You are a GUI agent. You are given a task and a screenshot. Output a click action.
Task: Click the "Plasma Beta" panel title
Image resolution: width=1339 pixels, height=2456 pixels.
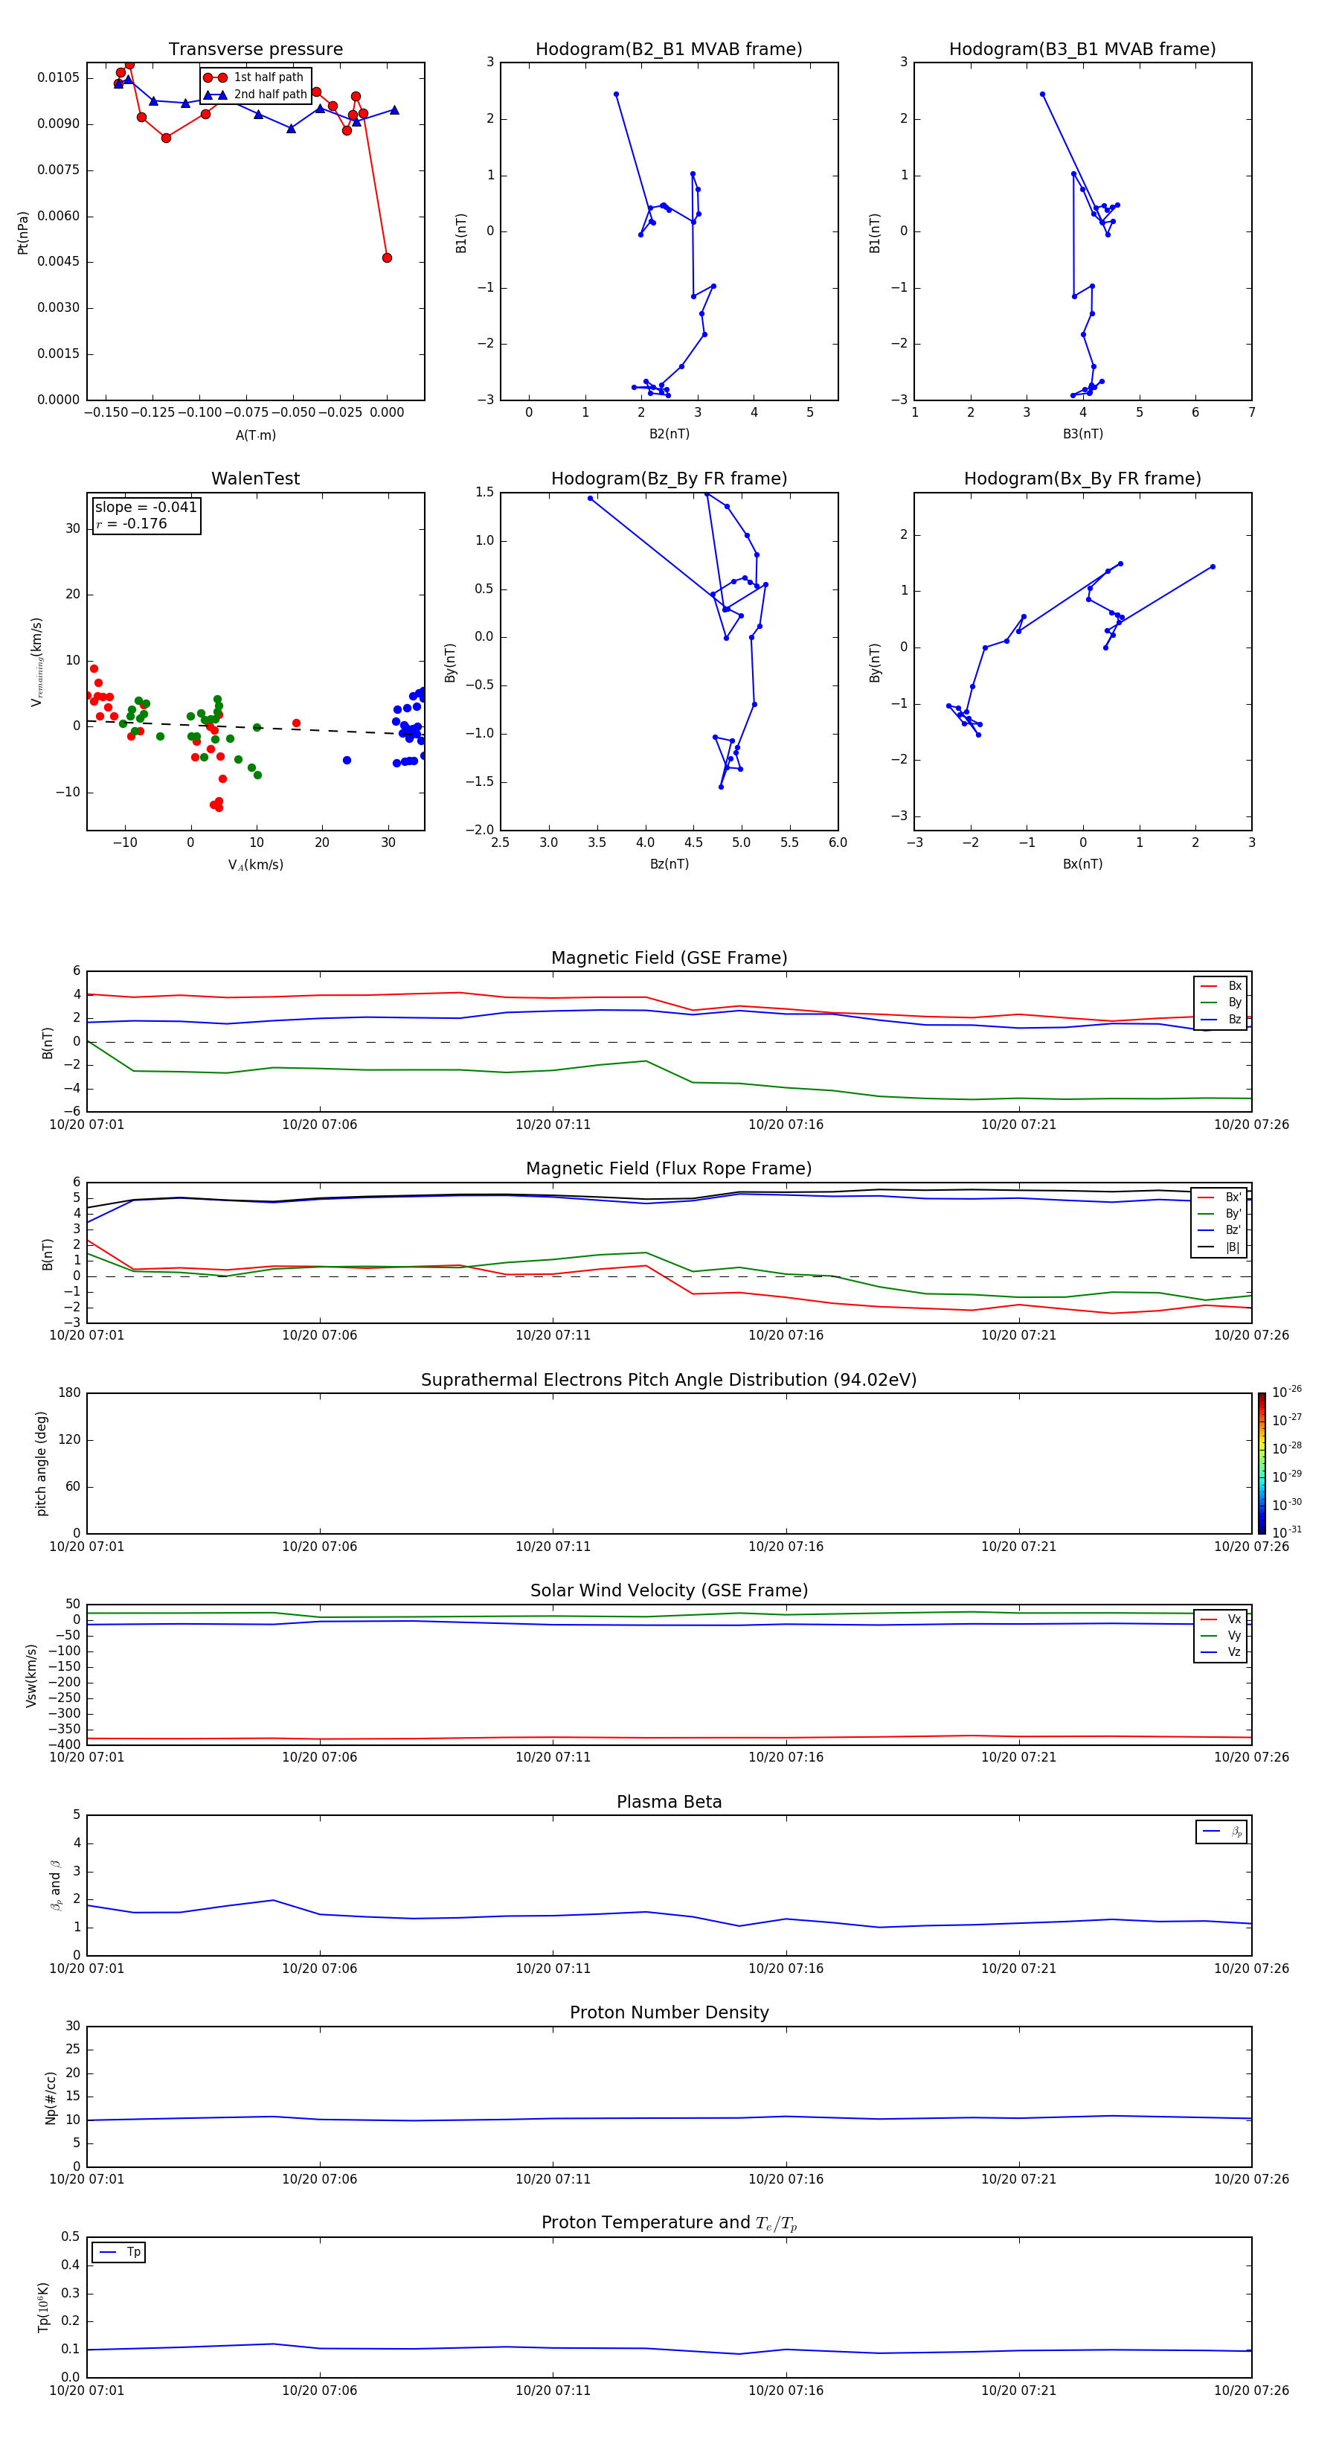pos(669,1803)
